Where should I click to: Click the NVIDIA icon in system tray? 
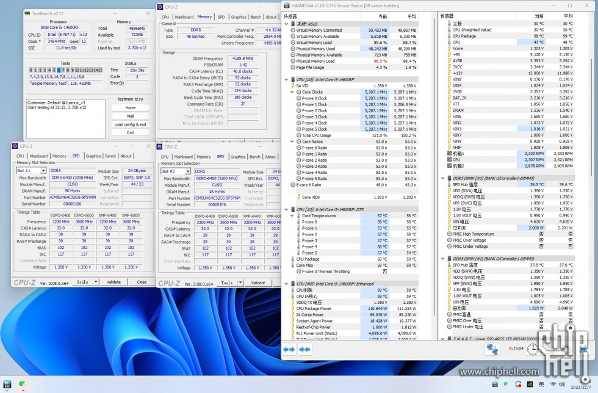click(530, 384)
